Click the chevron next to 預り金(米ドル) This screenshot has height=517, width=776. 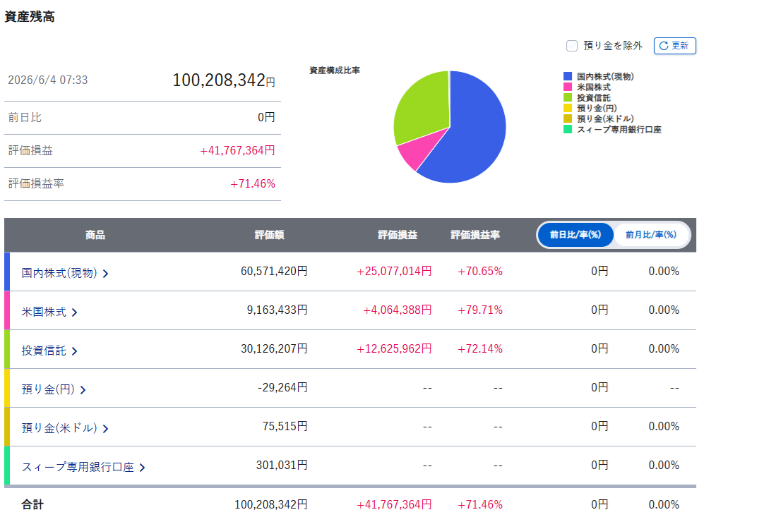[105, 429]
